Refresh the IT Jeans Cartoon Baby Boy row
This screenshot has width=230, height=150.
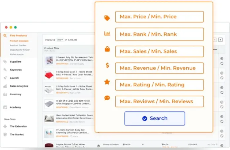[222, 136]
